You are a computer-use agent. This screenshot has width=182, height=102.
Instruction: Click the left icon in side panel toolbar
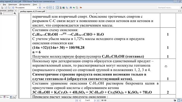(x=1, y=13)
